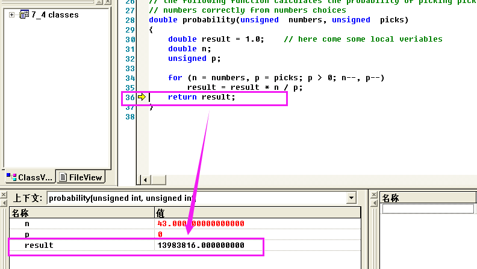
Task: Select the result variable row name
Action: (39, 245)
